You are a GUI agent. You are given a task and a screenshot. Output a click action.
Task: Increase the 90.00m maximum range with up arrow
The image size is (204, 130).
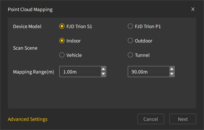tap(172, 69)
